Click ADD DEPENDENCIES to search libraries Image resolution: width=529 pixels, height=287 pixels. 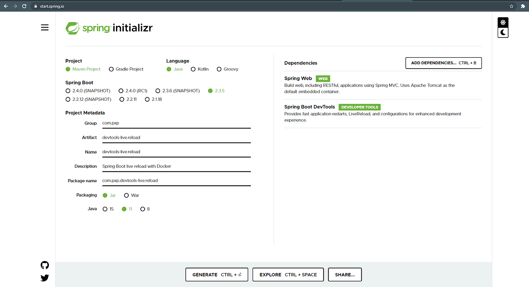[x=443, y=63]
